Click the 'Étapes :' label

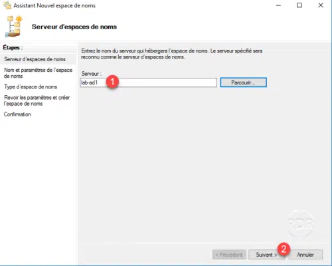[x=13, y=48]
